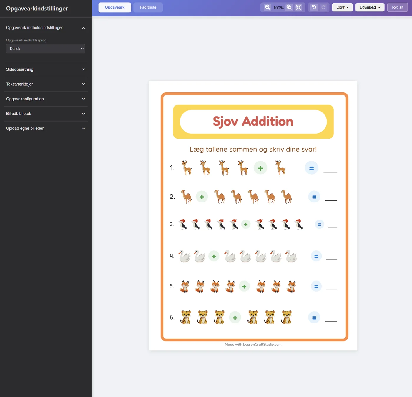Open the Dansk language dropdown
This screenshot has width=412, height=397.
tap(46, 49)
